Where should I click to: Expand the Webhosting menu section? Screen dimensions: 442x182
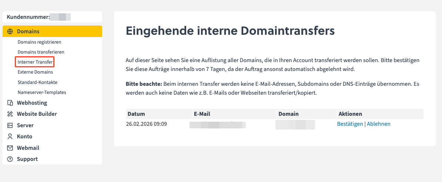(x=32, y=103)
